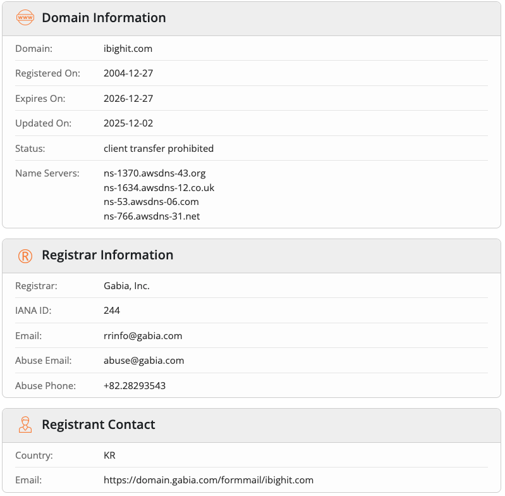
Task: Click the www globe icon beside Domain Information
Action: pyautogui.click(x=25, y=18)
